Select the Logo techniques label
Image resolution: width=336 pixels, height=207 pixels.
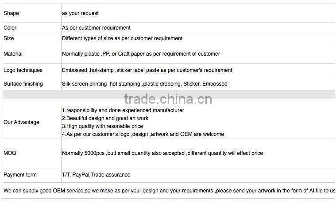coord(23,70)
